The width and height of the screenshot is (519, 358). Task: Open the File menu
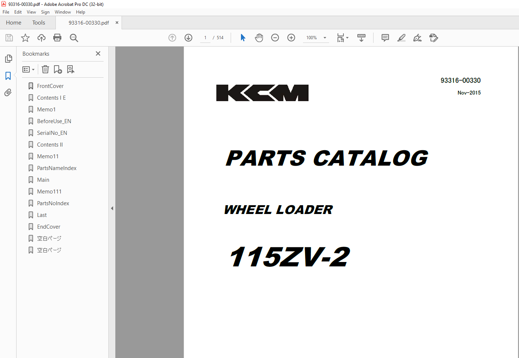[6, 12]
